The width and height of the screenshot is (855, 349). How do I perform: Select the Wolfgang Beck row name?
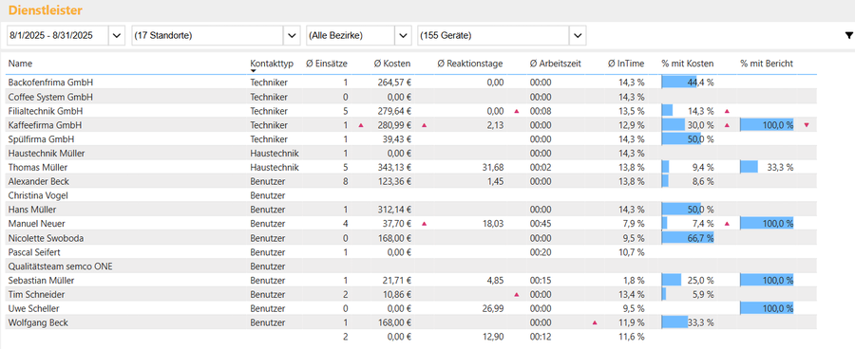coord(38,322)
